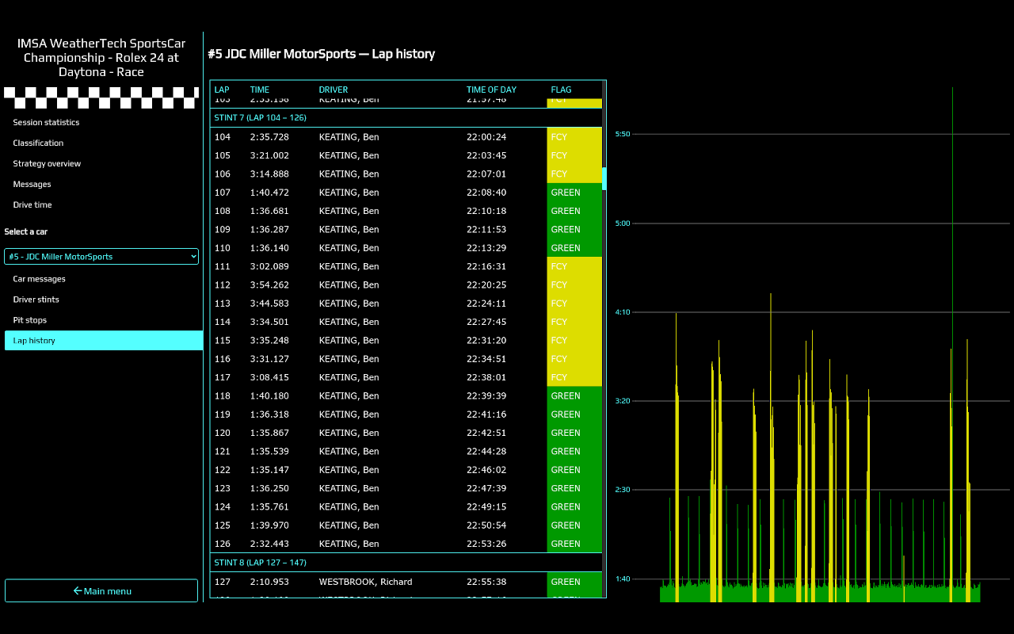Click lap number 114
Viewport: 1014px width, 634px height.
point(222,322)
